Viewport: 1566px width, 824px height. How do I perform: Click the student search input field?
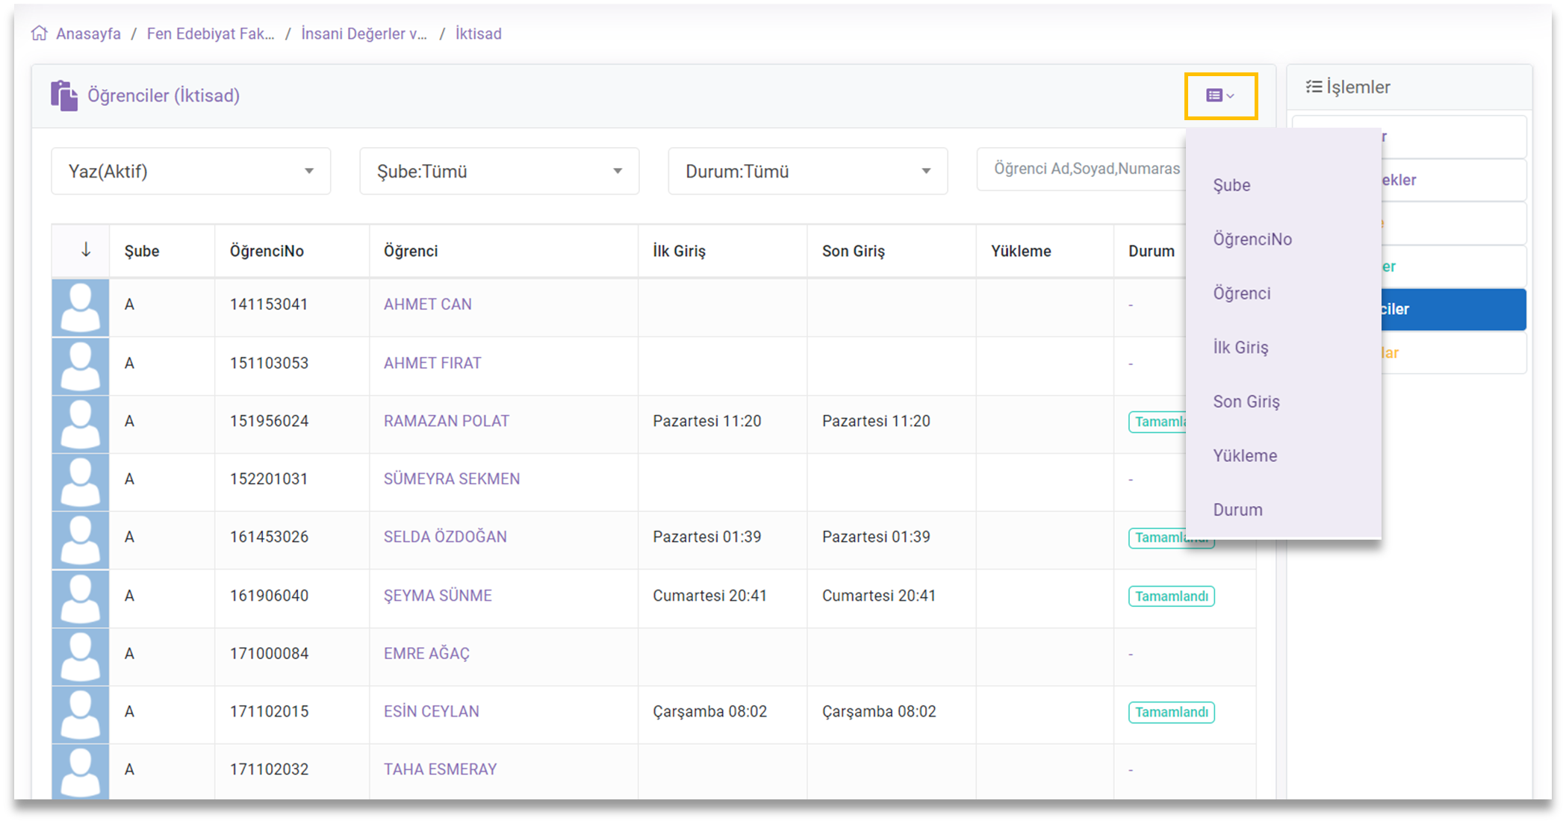1083,169
